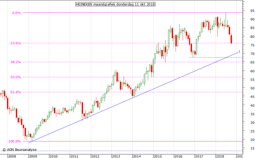Click the HEINEKEN maandgrafiek chart title
The image size is (255, 158).
pos(115,4)
